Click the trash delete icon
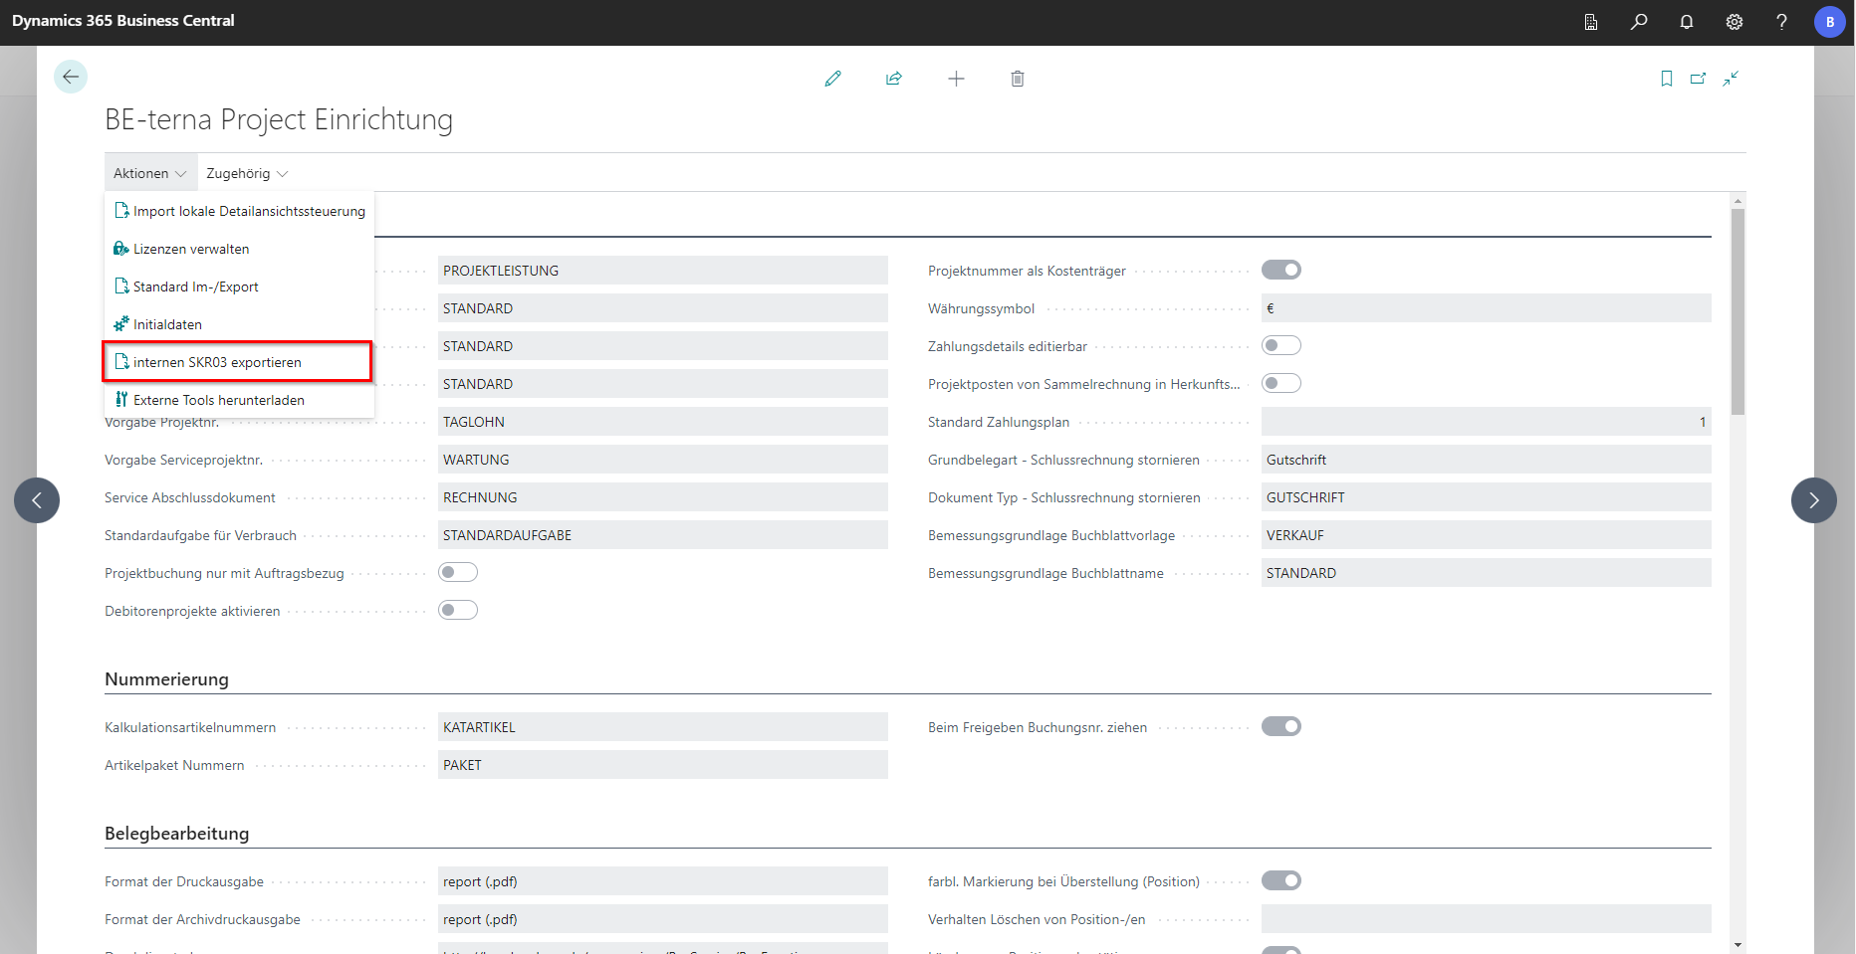This screenshot has width=1856, height=954. [1017, 79]
